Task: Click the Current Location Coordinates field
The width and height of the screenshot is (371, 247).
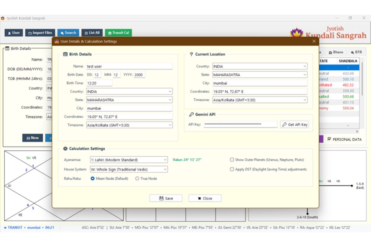Action: coord(260,91)
